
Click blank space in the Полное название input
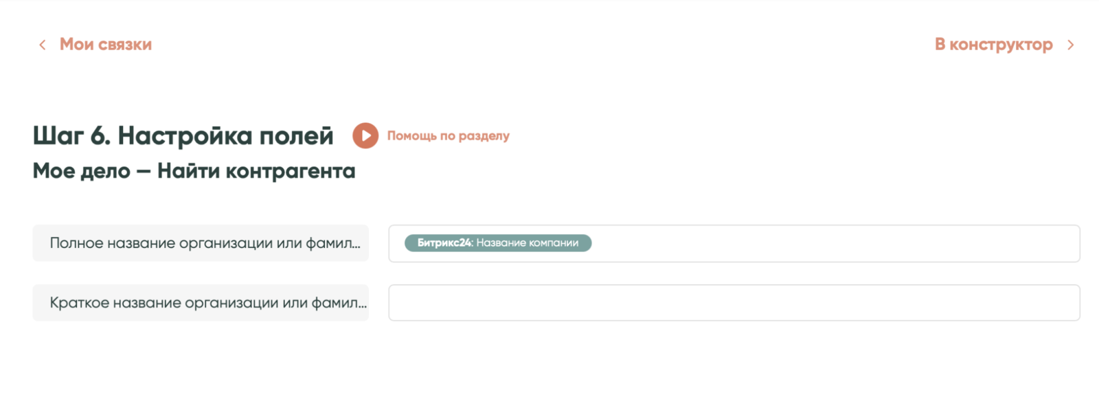tap(824, 243)
